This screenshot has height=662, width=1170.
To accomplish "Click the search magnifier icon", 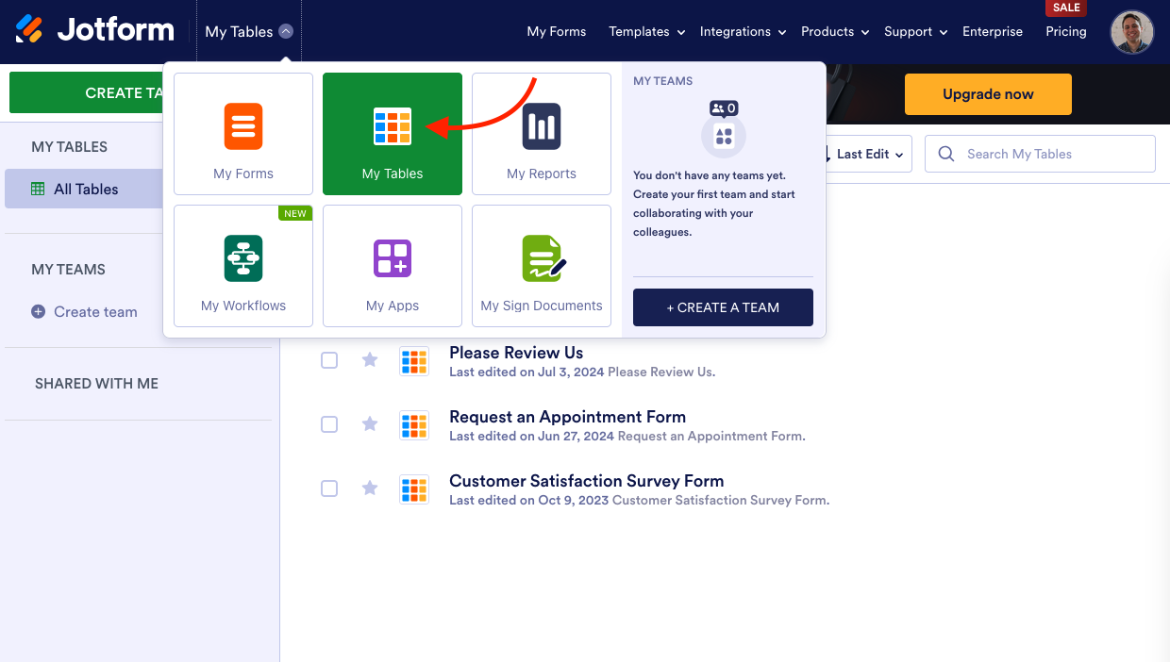I will 946,154.
